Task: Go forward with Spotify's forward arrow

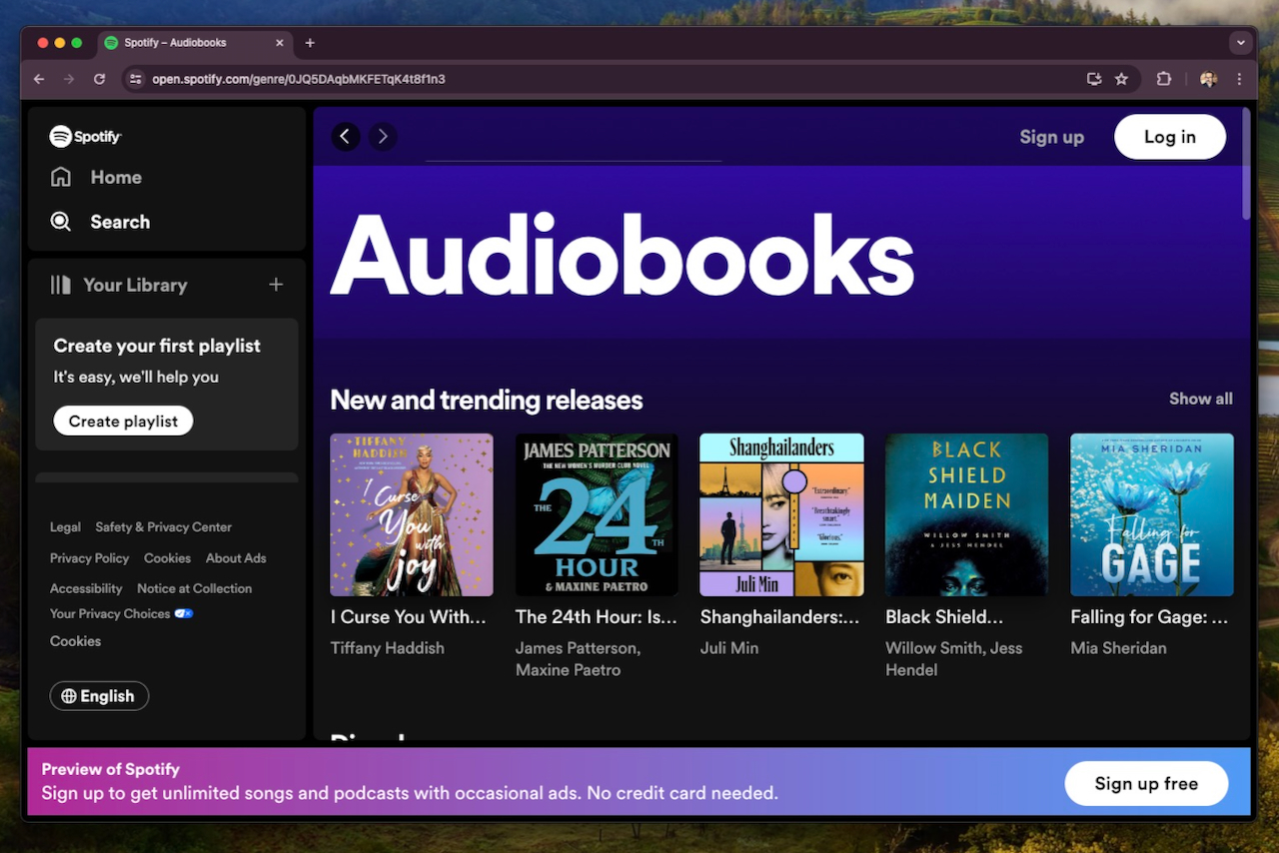Action: click(383, 137)
